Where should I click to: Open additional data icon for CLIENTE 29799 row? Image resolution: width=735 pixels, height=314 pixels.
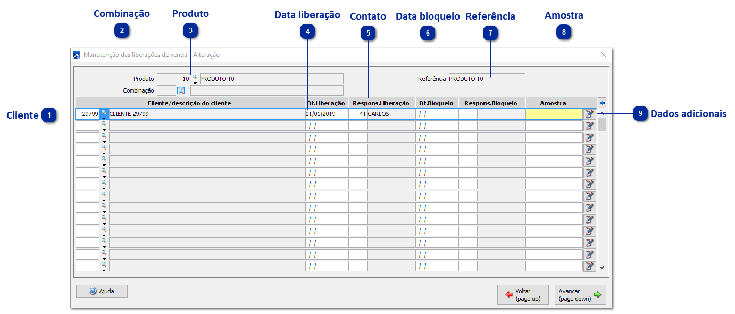coord(589,114)
